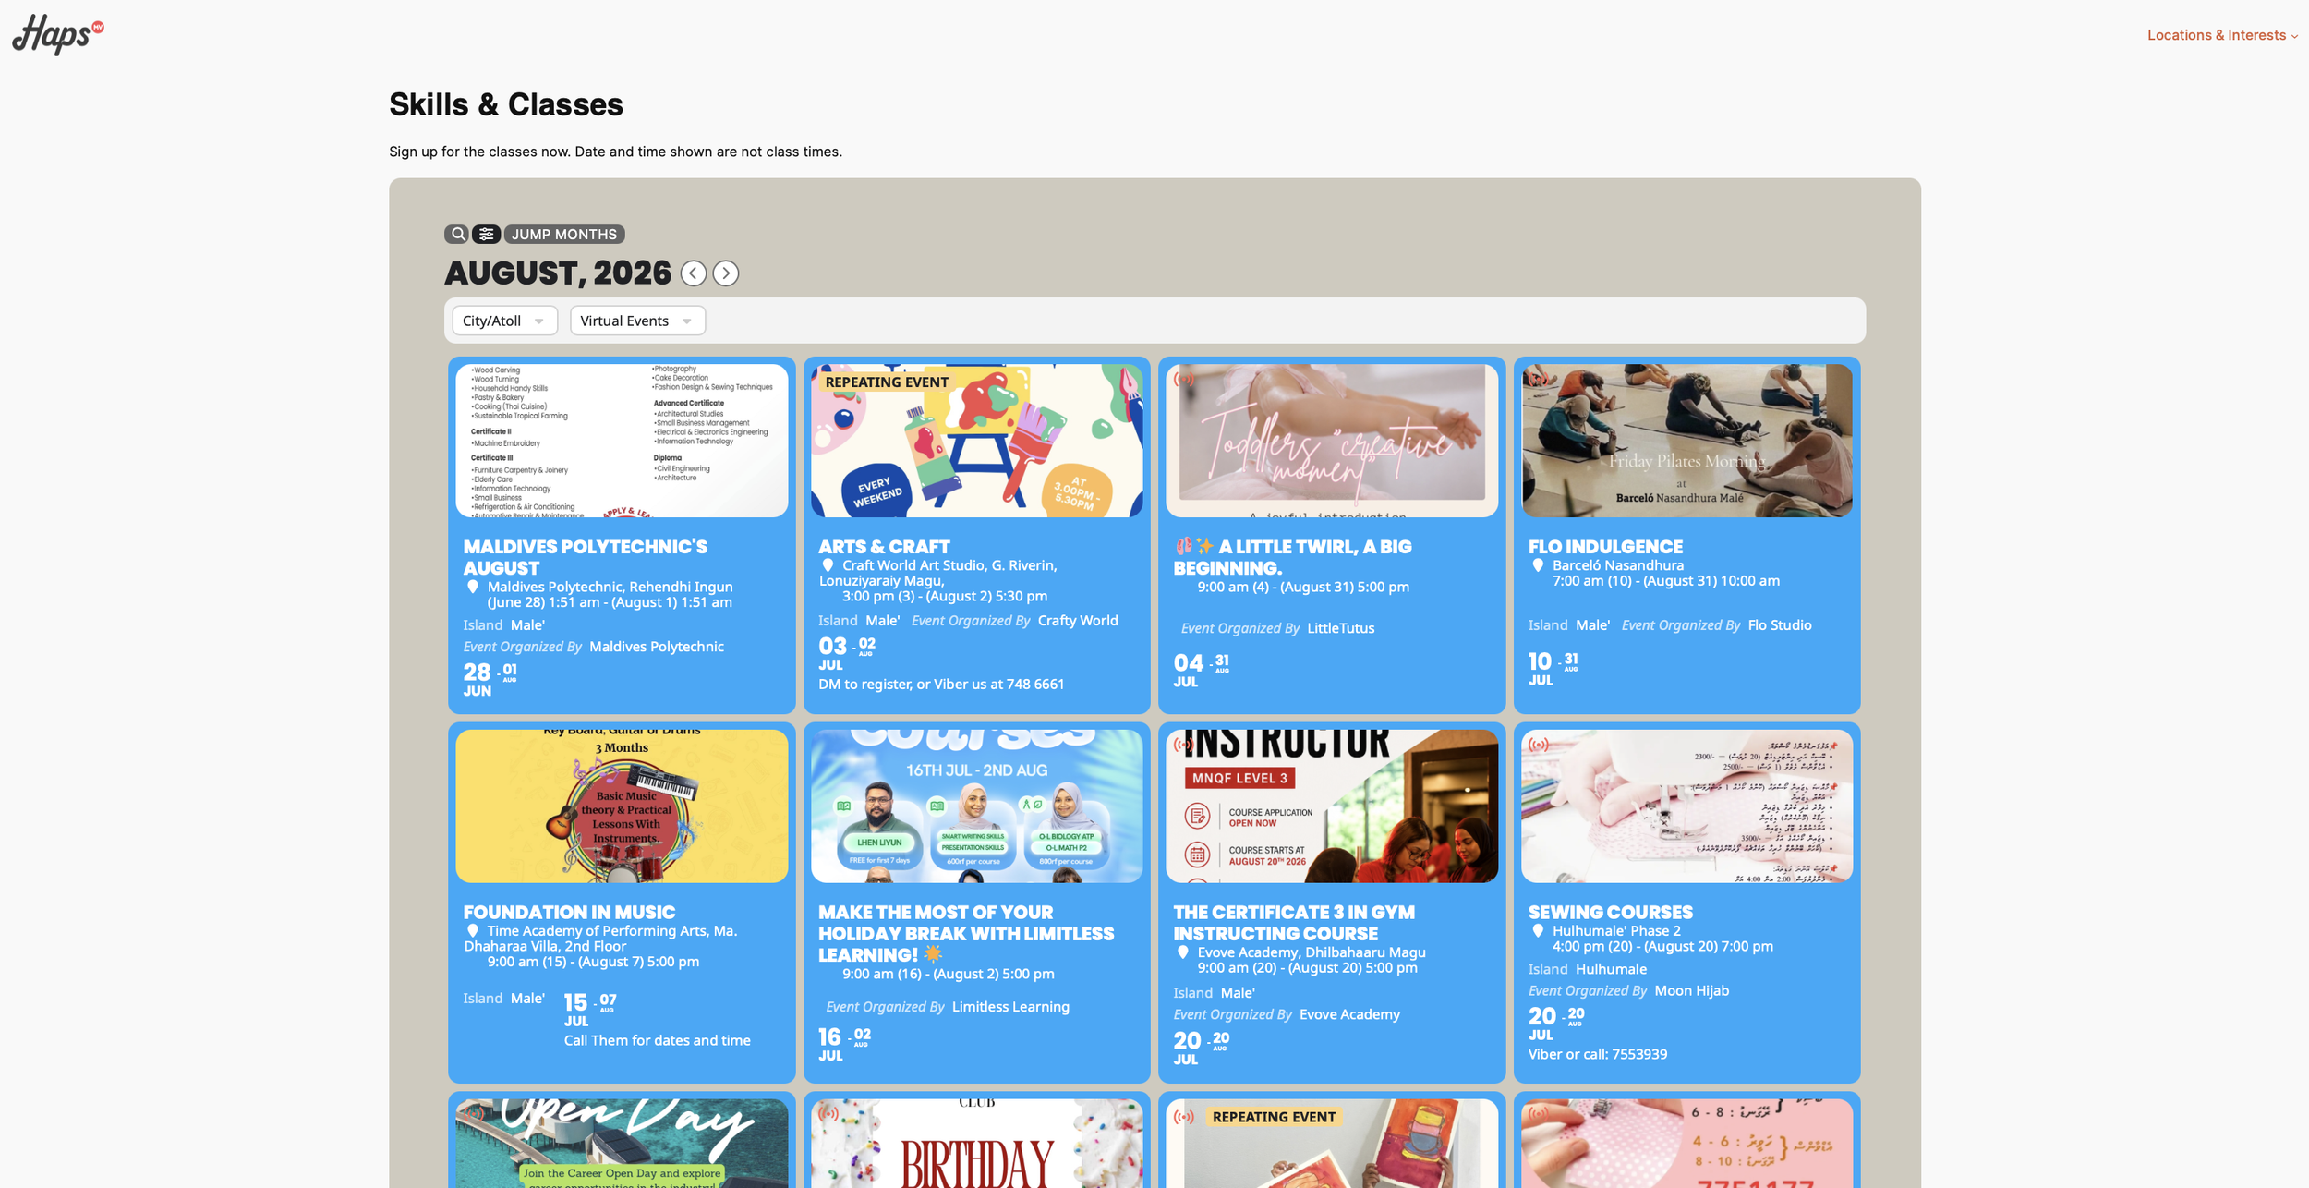Click organizer Limitless Learning
This screenshot has width=2309, height=1188.
[x=1010, y=1007]
